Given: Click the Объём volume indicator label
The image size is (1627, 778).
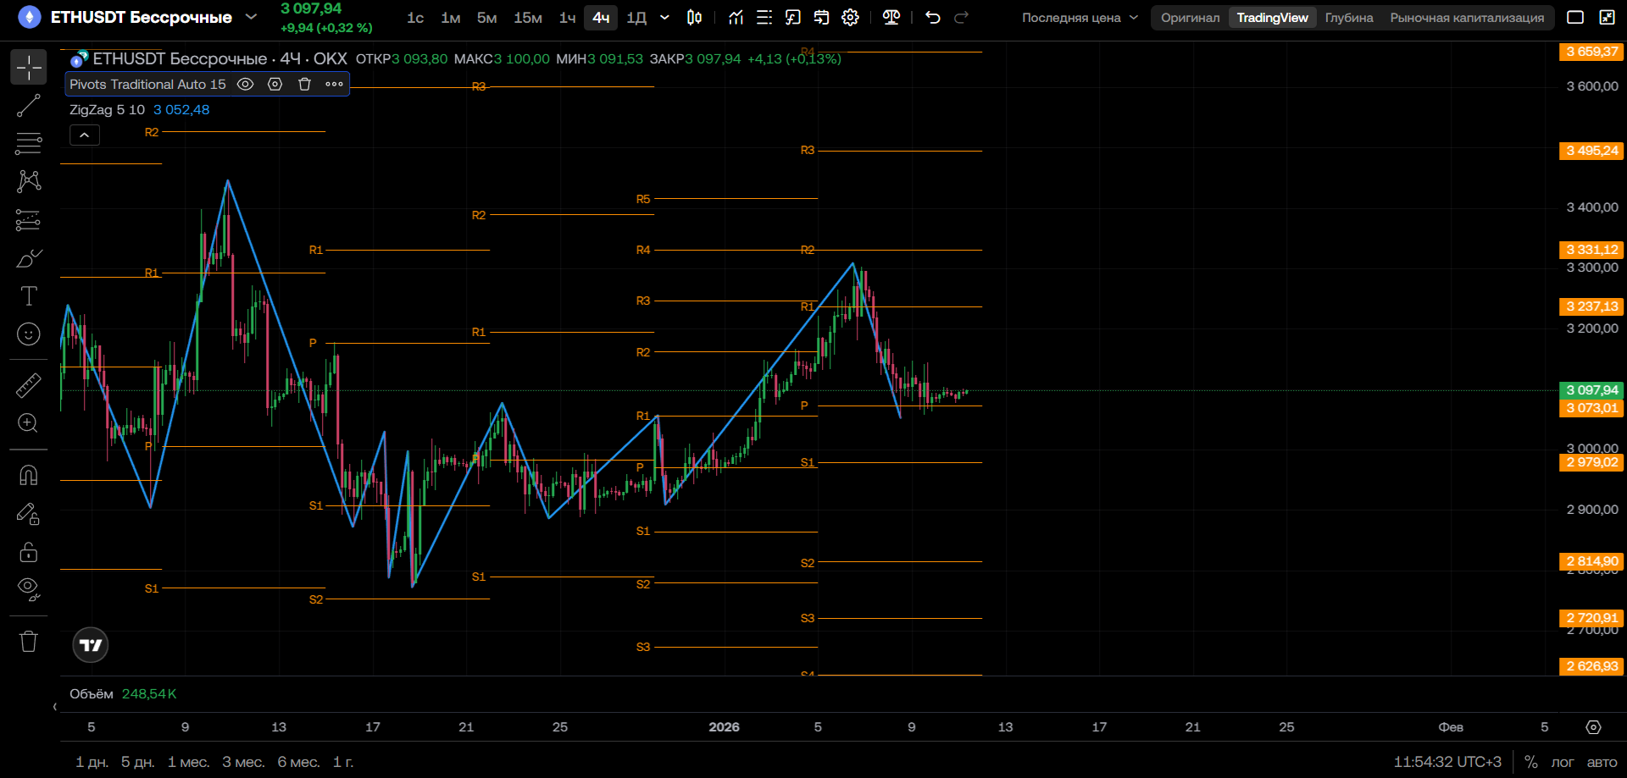Looking at the screenshot, I should [x=92, y=694].
